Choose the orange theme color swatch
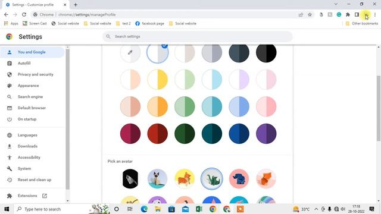381x214 pixels. point(157,106)
